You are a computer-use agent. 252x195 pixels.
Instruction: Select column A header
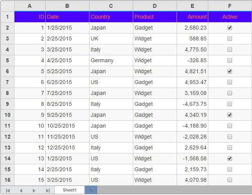pyautogui.click(x=30, y=6)
